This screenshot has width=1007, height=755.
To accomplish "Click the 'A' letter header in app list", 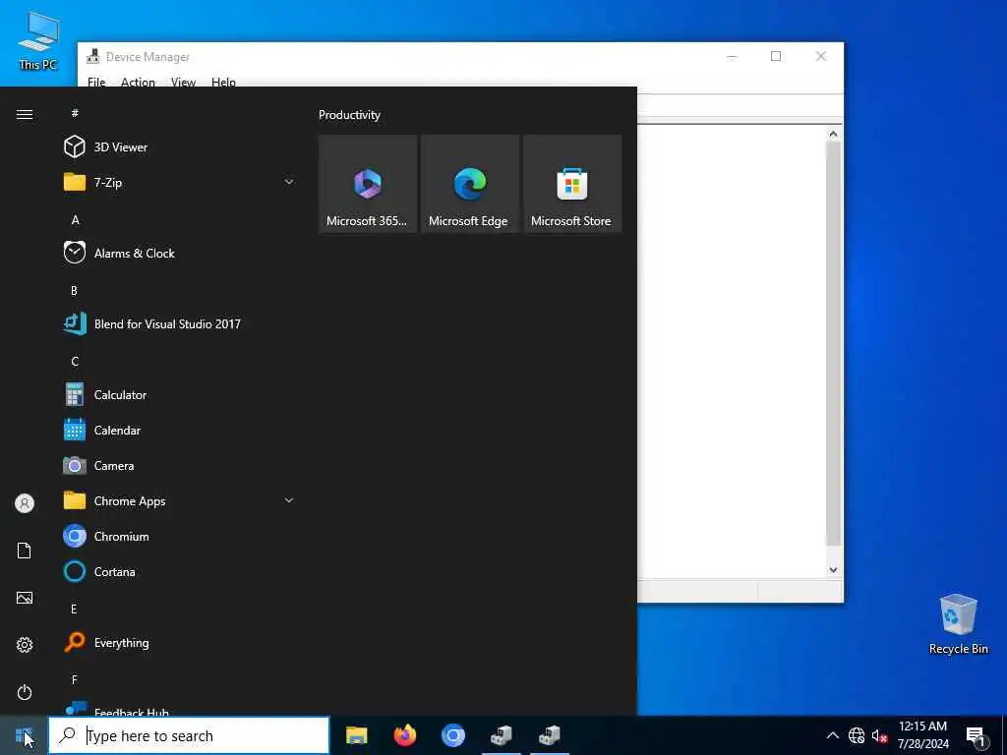I will [75, 219].
